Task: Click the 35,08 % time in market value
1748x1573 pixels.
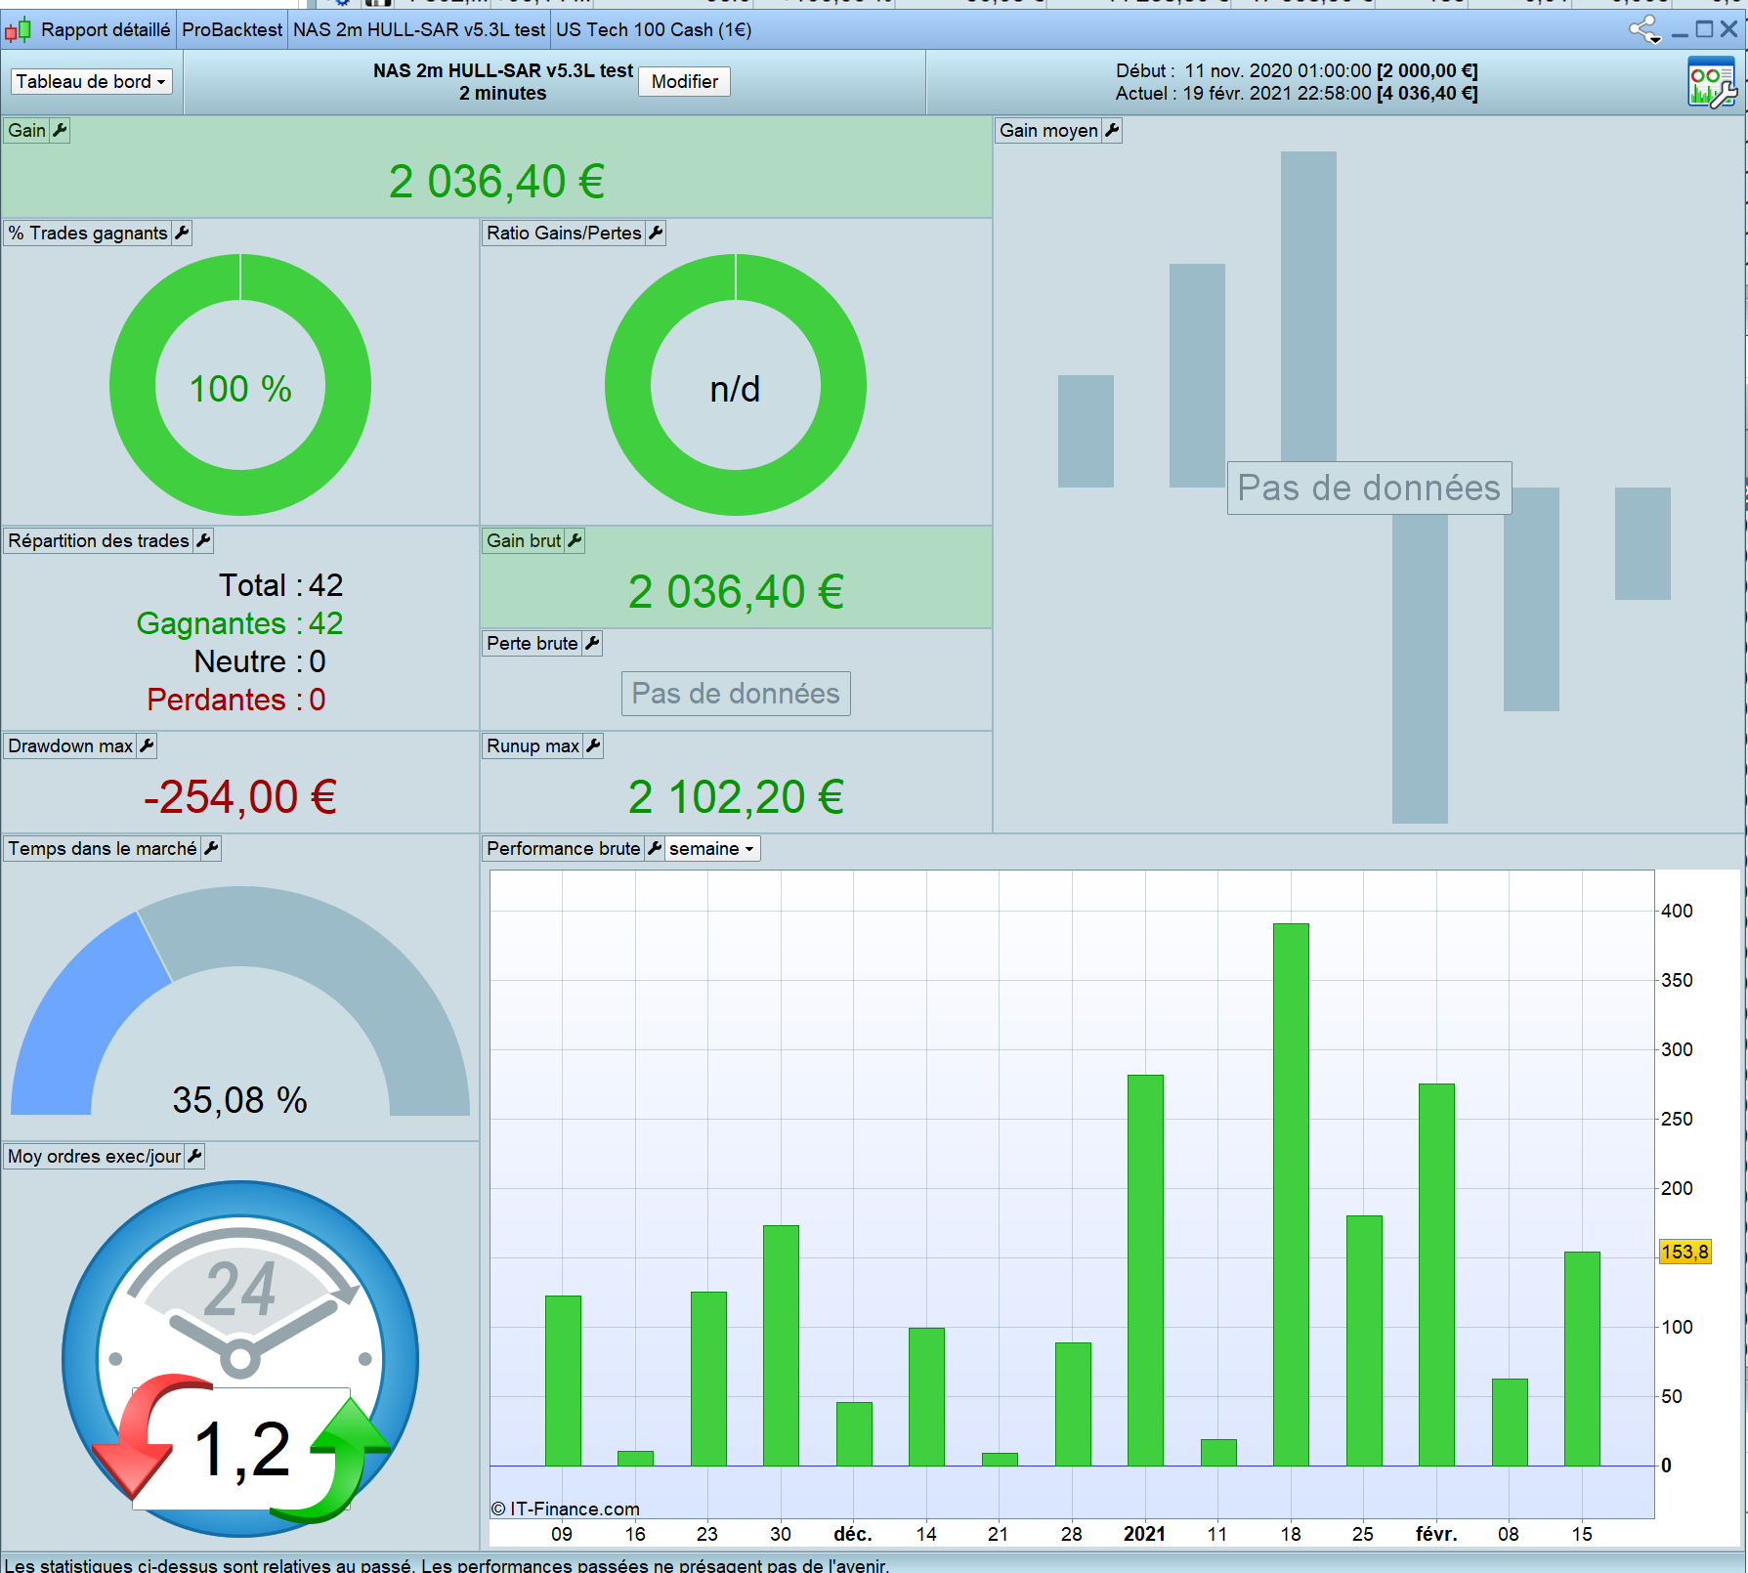Action: [x=240, y=1100]
